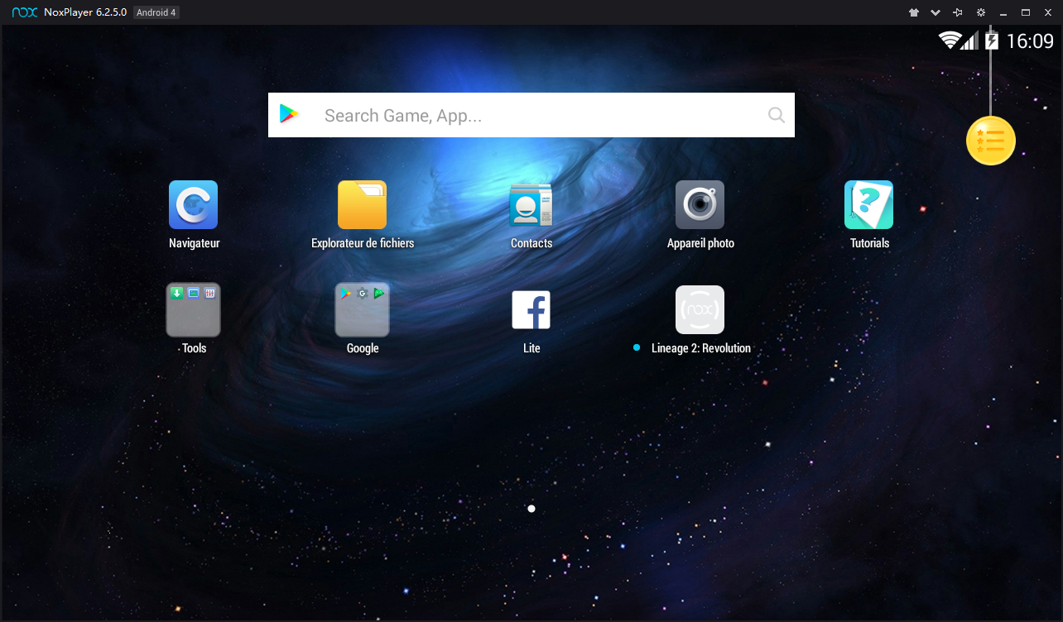Screen dimensions: 1063x622
Task: Click the Search Game, App field
Action: pyautogui.click(x=530, y=116)
